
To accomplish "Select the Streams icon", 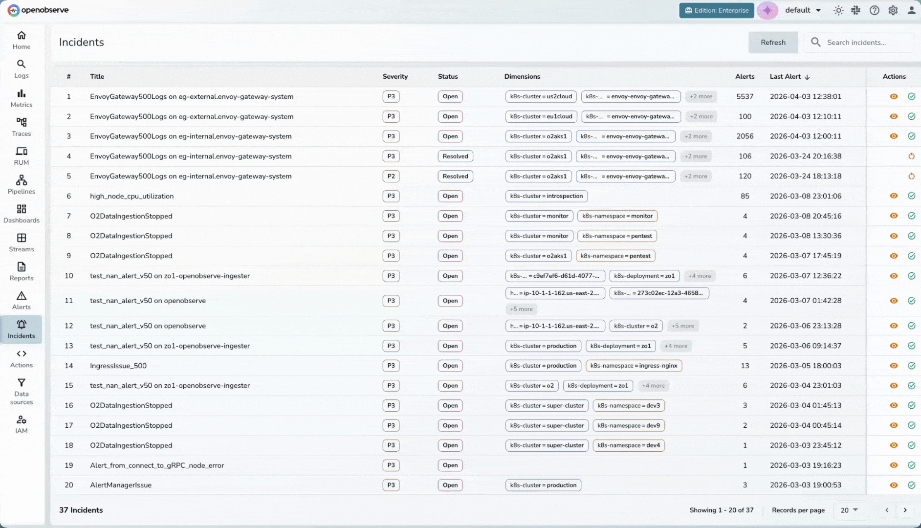I will (x=21, y=242).
